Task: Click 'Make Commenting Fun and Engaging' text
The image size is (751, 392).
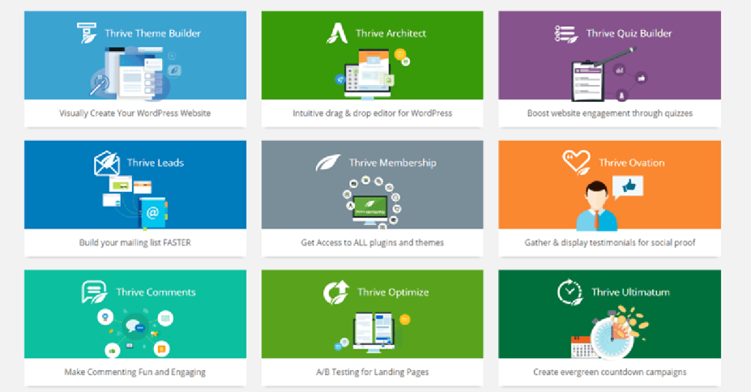Action: 135,372
